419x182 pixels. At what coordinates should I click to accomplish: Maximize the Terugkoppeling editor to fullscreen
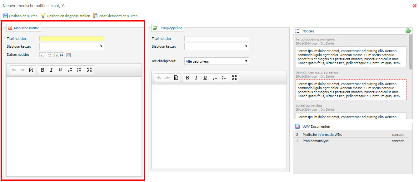click(234, 78)
